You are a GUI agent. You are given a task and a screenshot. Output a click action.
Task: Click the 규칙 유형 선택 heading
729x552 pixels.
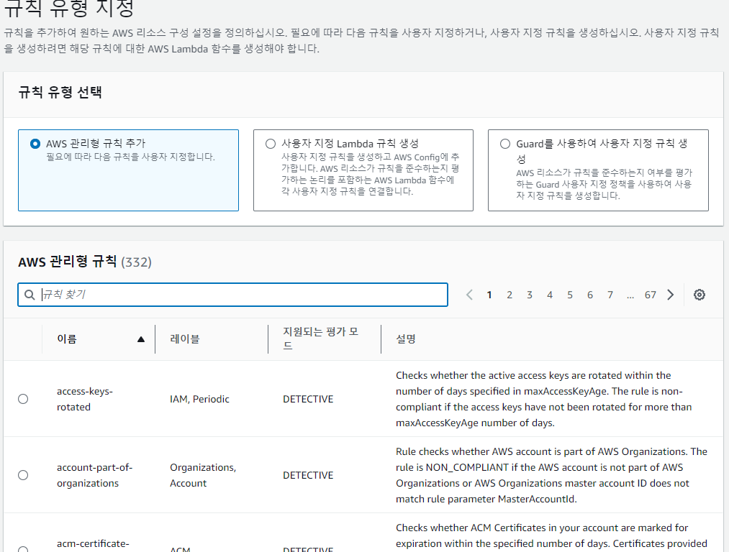(x=60, y=93)
